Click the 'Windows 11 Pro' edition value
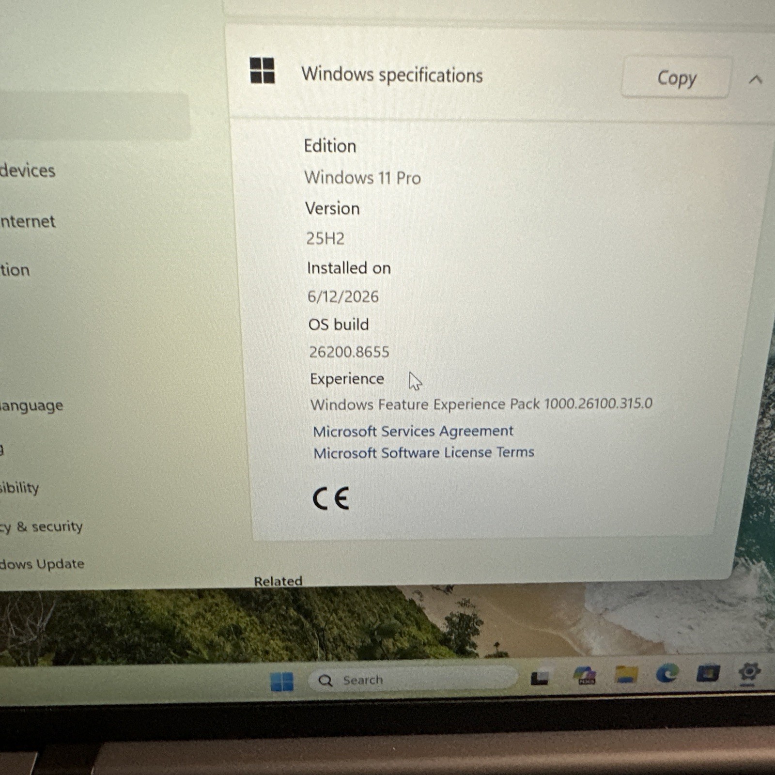The image size is (775, 775). click(x=362, y=178)
